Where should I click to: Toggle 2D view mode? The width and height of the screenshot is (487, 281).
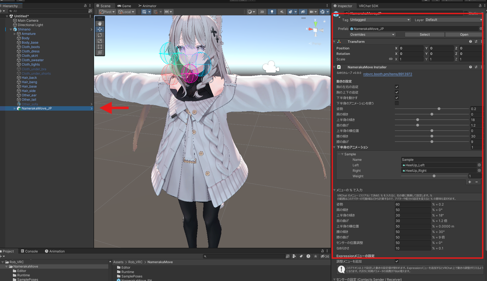[262, 12]
